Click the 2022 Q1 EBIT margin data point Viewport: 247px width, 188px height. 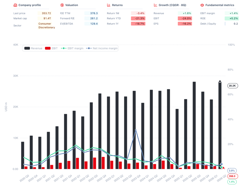point(76,145)
